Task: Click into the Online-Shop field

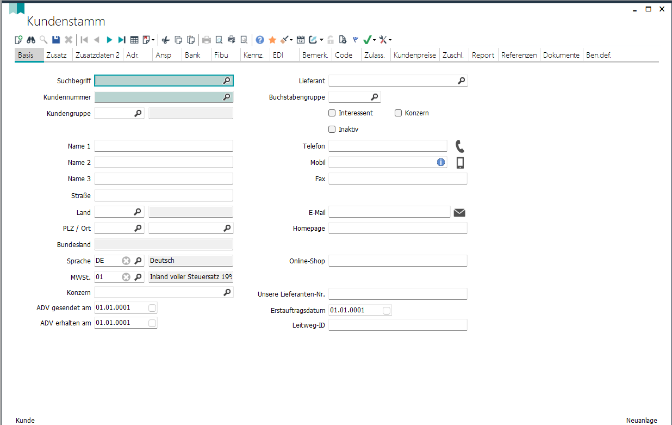Action: tap(398, 261)
